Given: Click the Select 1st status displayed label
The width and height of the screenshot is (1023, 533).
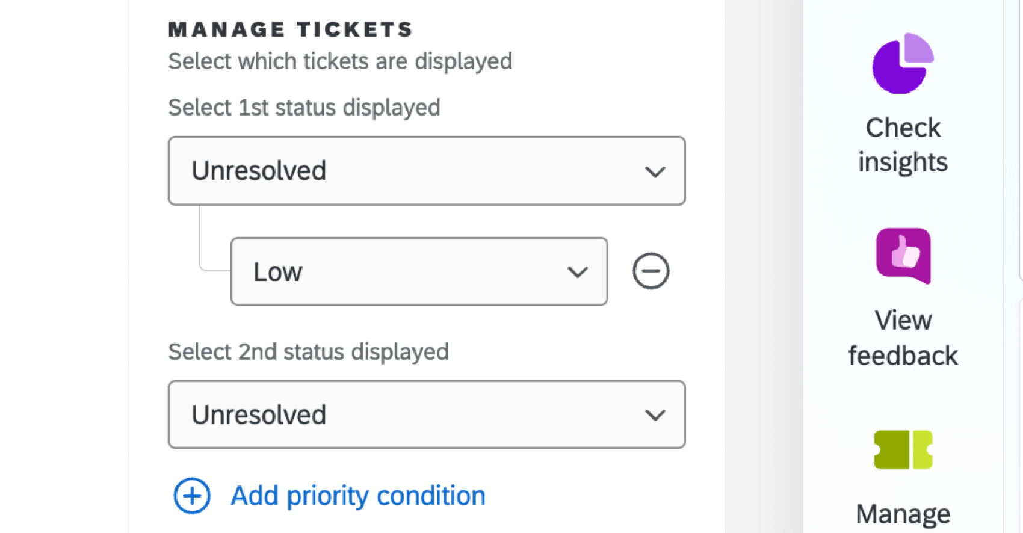Looking at the screenshot, I should [x=304, y=107].
